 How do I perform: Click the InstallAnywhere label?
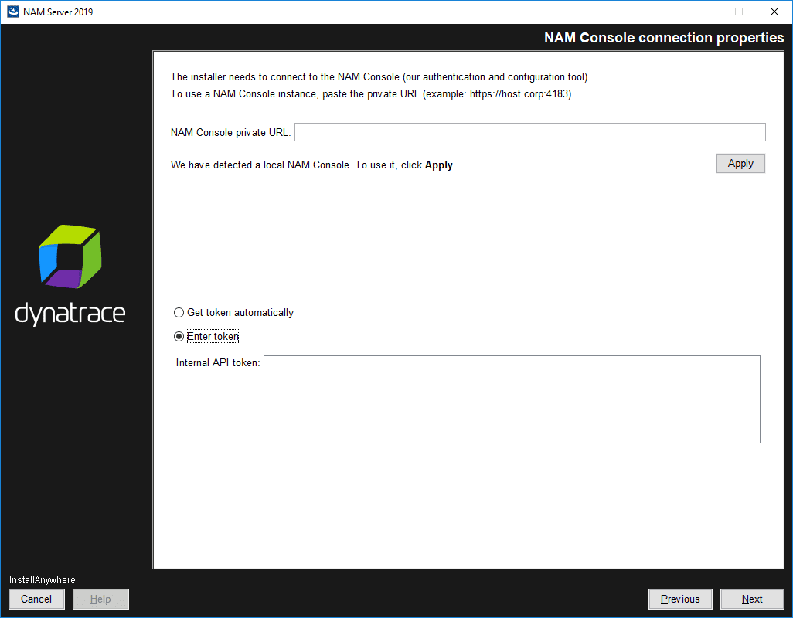42,580
